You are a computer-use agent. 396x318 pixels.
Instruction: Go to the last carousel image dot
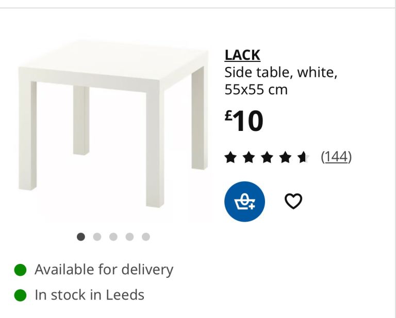pyautogui.click(x=146, y=237)
